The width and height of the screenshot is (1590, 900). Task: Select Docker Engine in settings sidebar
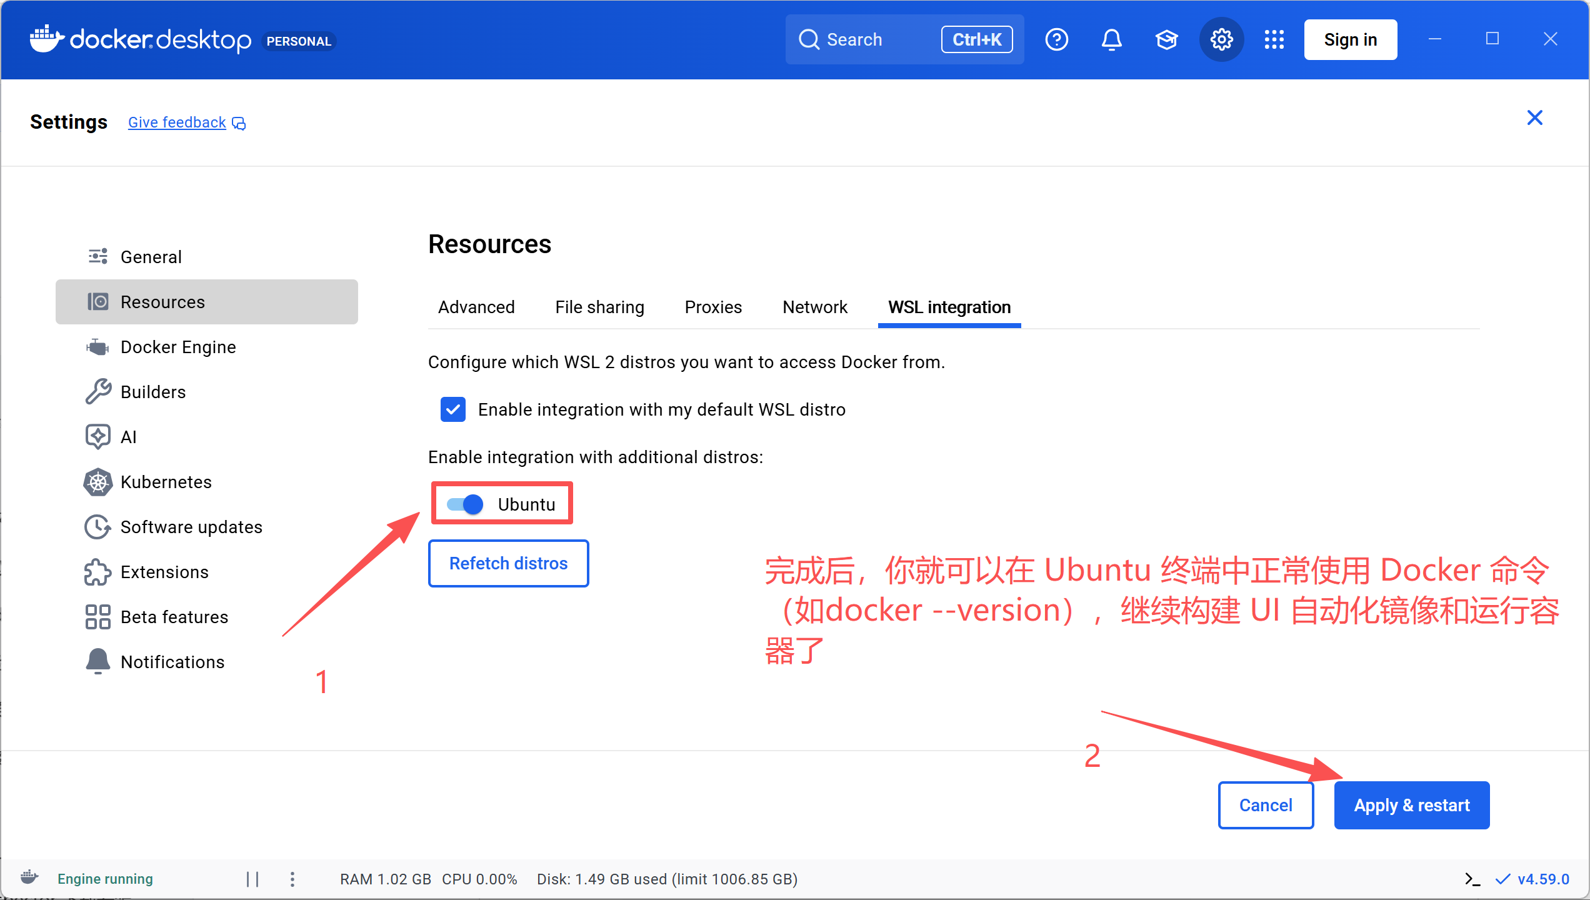coord(178,347)
